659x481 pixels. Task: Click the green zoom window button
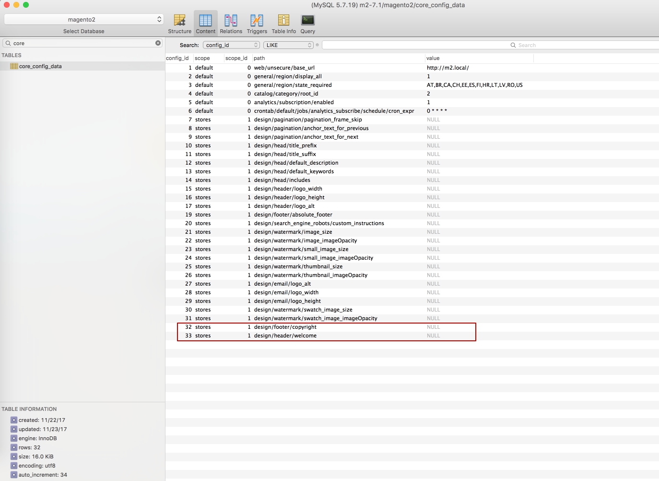click(26, 5)
